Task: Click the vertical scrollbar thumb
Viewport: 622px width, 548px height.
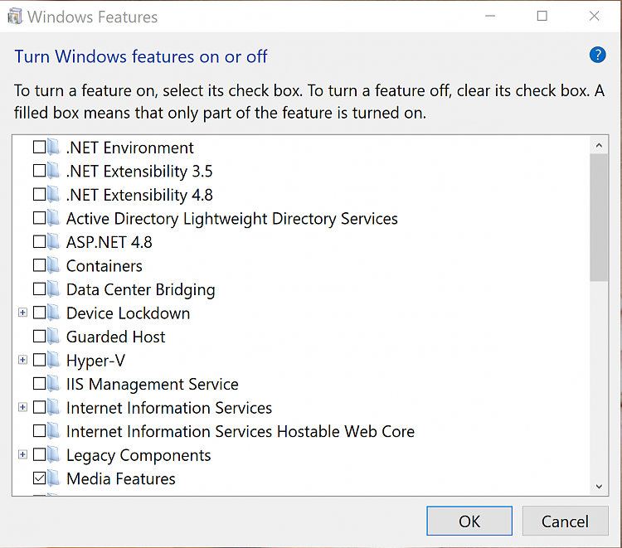Action: click(x=599, y=218)
